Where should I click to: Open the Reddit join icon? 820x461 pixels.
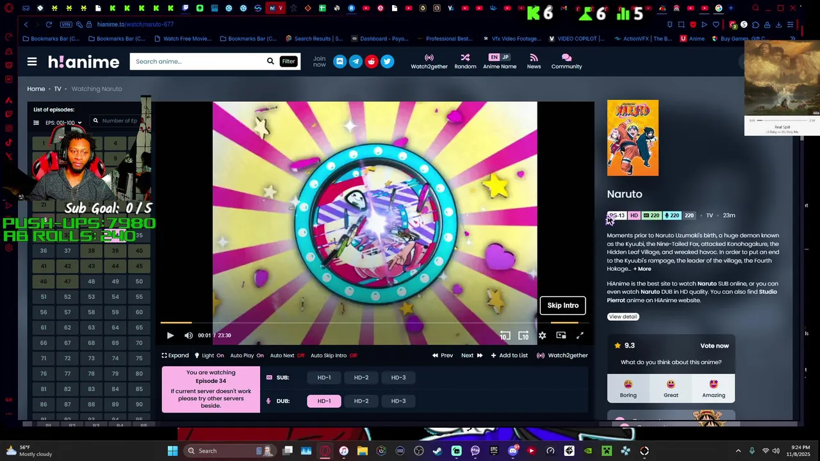[372, 61]
